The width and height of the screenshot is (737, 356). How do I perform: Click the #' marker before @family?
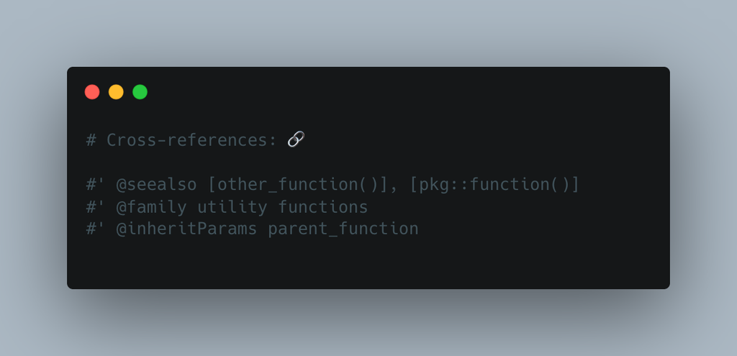click(x=96, y=207)
